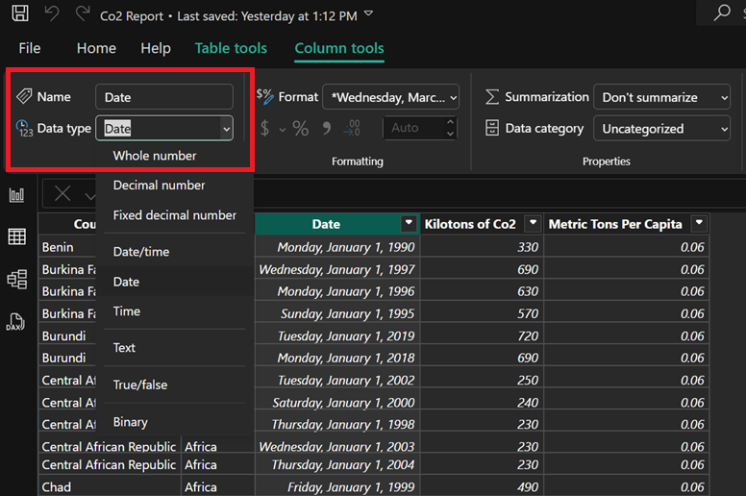746x496 pixels.
Task: Confirm formula with checkmark icon
Action: click(90, 195)
